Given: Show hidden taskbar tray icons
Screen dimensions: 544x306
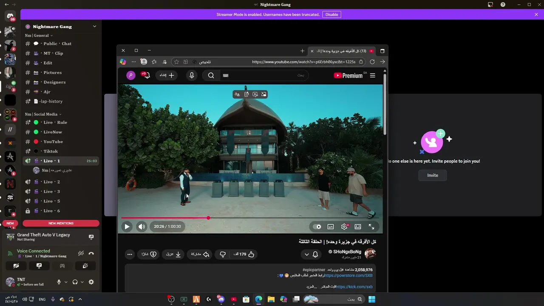Looking at the screenshot, I should pos(80,299).
